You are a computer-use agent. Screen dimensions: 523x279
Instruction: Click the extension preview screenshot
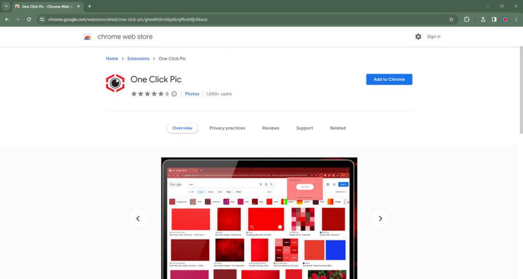[259, 218]
